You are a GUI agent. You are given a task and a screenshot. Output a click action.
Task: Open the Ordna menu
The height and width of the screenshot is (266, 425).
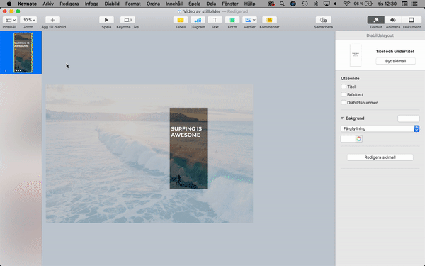[153, 4]
